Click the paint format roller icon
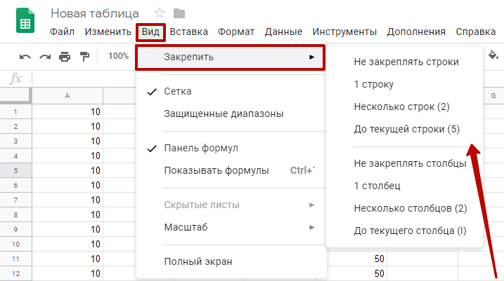This screenshot has width=504, height=281. (85, 57)
